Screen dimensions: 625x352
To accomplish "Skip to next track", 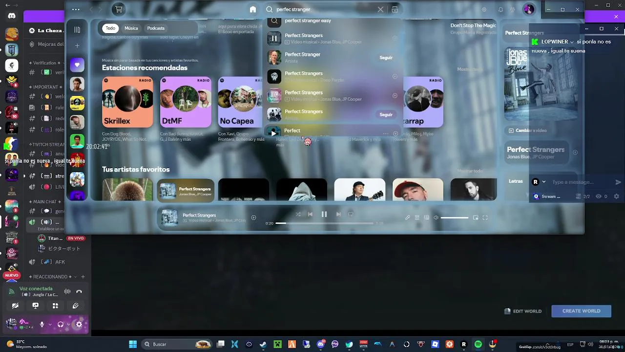I will [x=338, y=214].
